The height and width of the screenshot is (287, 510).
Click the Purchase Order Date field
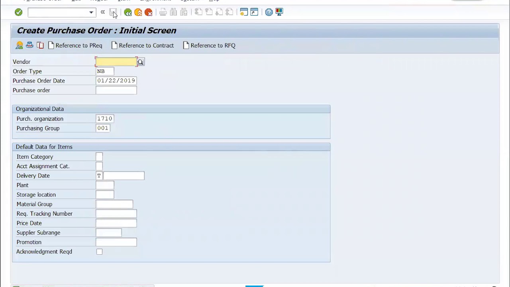click(x=116, y=81)
